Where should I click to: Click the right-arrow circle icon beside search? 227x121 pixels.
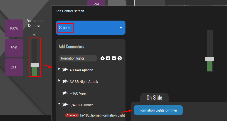click(x=120, y=58)
